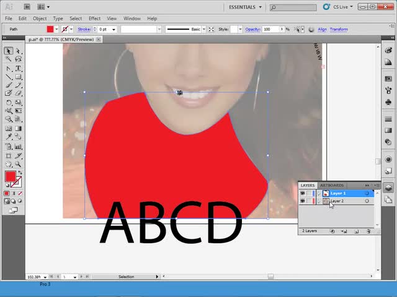Select the Column Graph tool

(x=18, y=146)
